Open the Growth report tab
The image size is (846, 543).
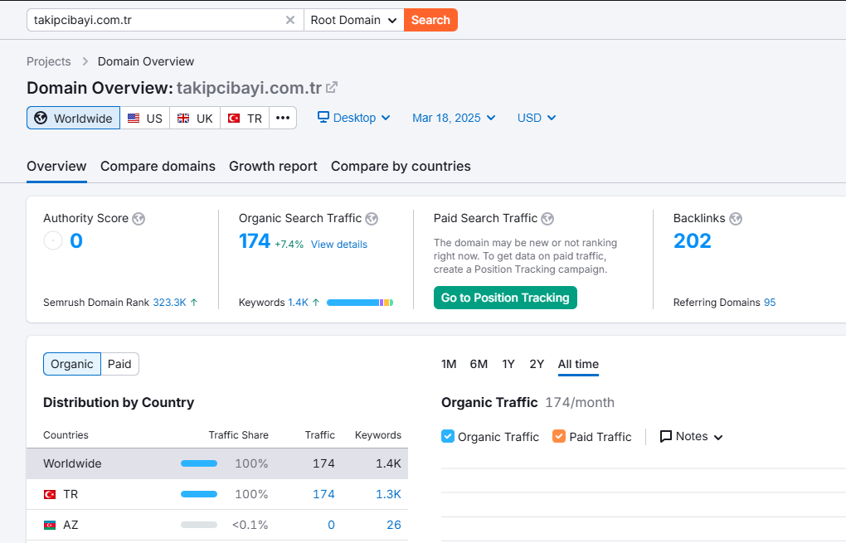point(273,166)
